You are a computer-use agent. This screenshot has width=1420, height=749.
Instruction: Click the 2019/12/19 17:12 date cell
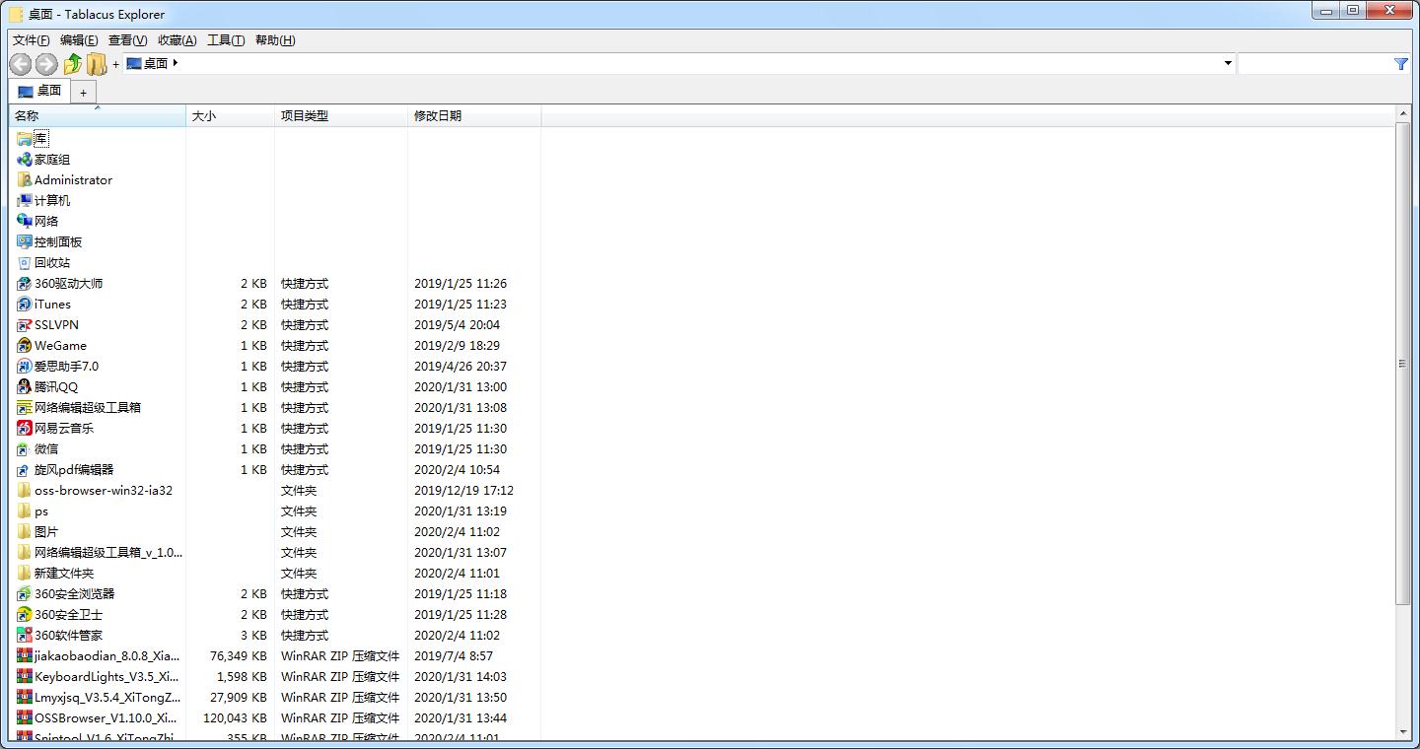pos(463,491)
